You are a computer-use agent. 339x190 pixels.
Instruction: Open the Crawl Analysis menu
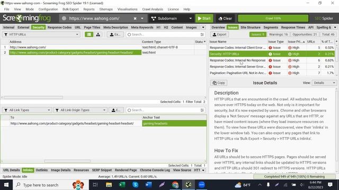tap(153, 9)
